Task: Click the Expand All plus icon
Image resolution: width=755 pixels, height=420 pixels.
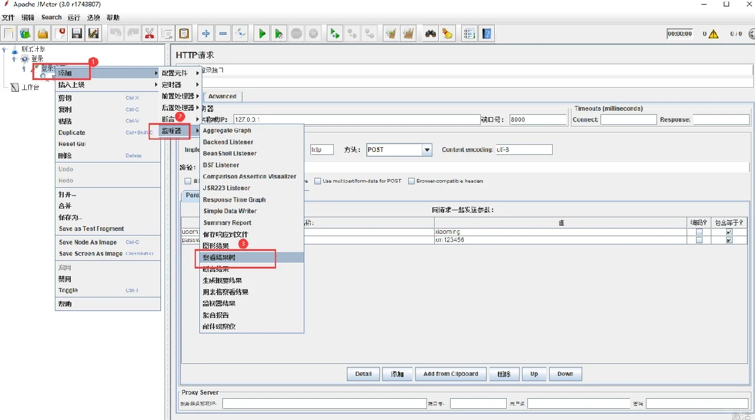Action: (206, 34)
